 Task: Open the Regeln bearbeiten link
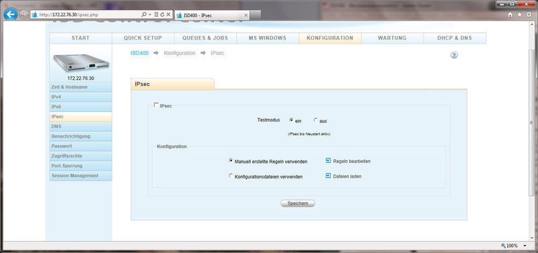click(x=352, y=161)
